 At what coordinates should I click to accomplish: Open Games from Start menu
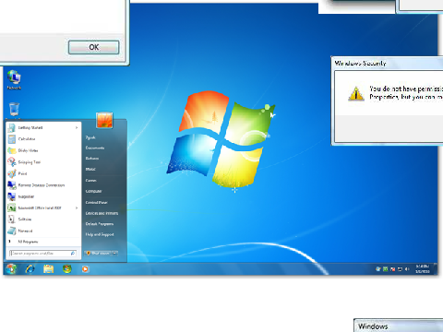(x=90, y=180)
